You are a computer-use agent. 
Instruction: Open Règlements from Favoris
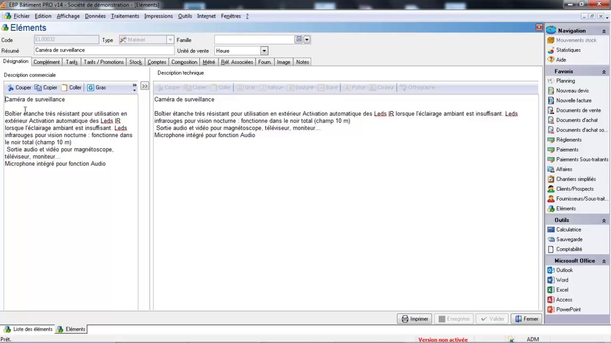point(564,140)
